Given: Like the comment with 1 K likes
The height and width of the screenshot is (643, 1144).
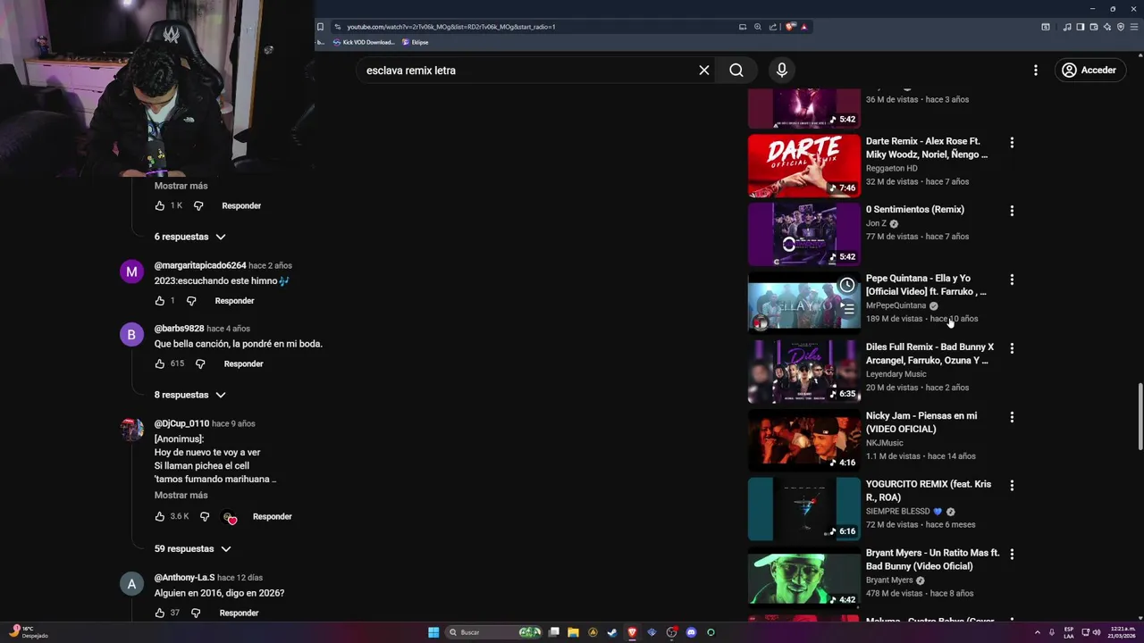Looking at the screenshot, I should (160, 205).
